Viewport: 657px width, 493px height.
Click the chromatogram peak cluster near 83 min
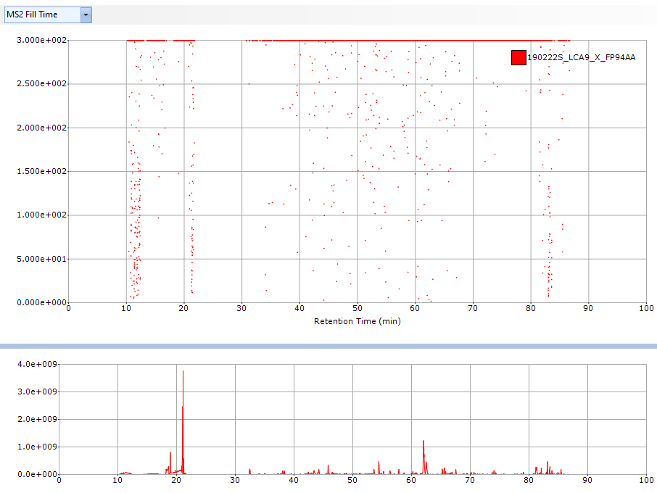pos(547,466)
